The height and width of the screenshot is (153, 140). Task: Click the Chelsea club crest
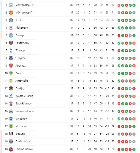point(11,20)
